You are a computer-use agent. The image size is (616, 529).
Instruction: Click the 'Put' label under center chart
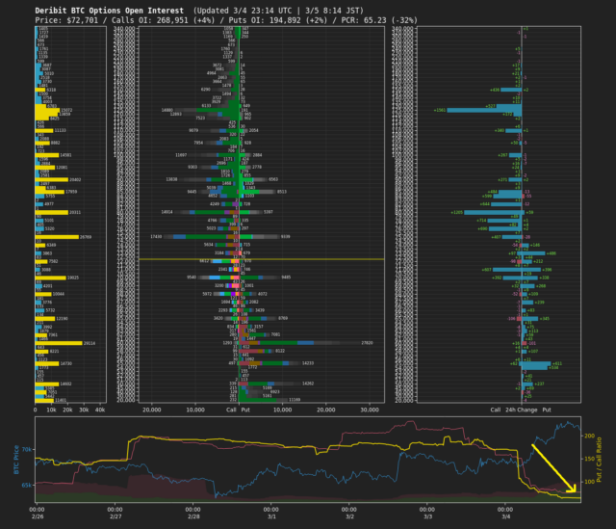pos(245,410)
